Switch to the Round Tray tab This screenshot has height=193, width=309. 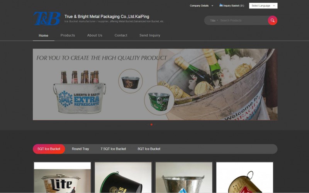click(x=80, y=149)
